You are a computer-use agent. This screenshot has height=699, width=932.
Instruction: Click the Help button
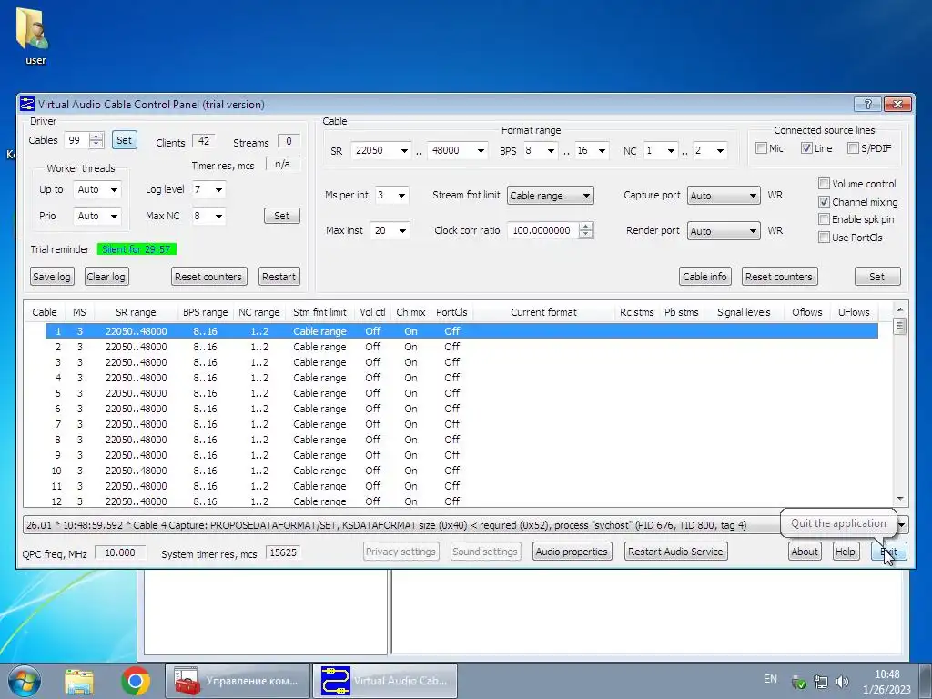[x=845, y=552]
